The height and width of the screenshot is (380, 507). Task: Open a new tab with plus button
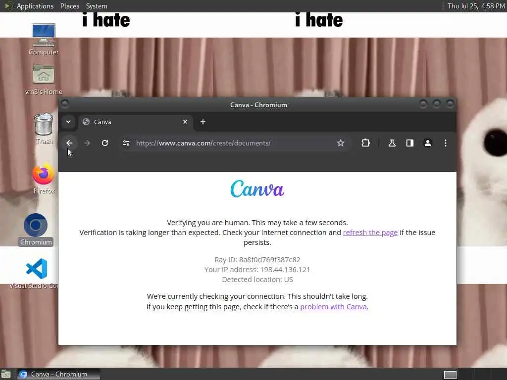pyautogui.click(x=203, y=122)
